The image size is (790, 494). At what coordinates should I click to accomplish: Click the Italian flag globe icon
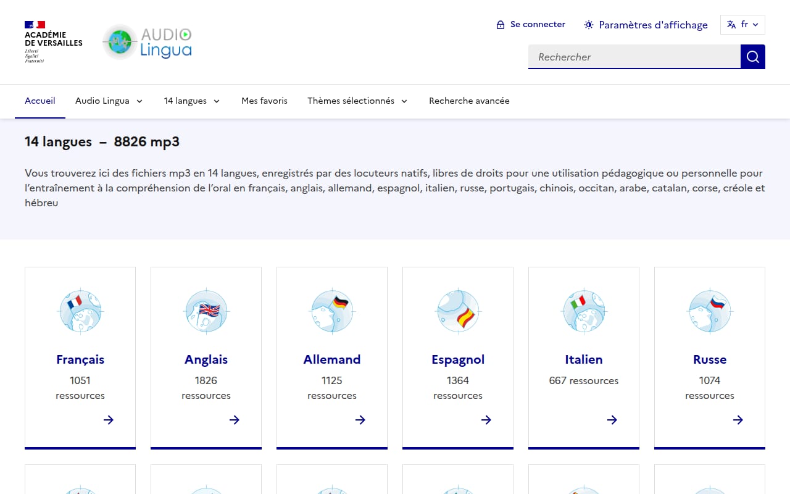(x=584, y=311)
